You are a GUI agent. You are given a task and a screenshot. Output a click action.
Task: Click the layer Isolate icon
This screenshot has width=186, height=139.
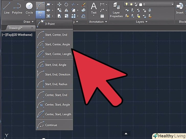[x=133, y=10]
